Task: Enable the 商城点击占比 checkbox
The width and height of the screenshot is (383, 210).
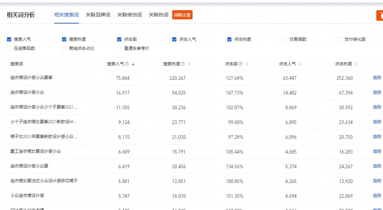Action: click(x=64, y=48)
